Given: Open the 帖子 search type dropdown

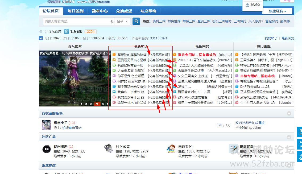Looking at the screenshot, I should (122, 21).
